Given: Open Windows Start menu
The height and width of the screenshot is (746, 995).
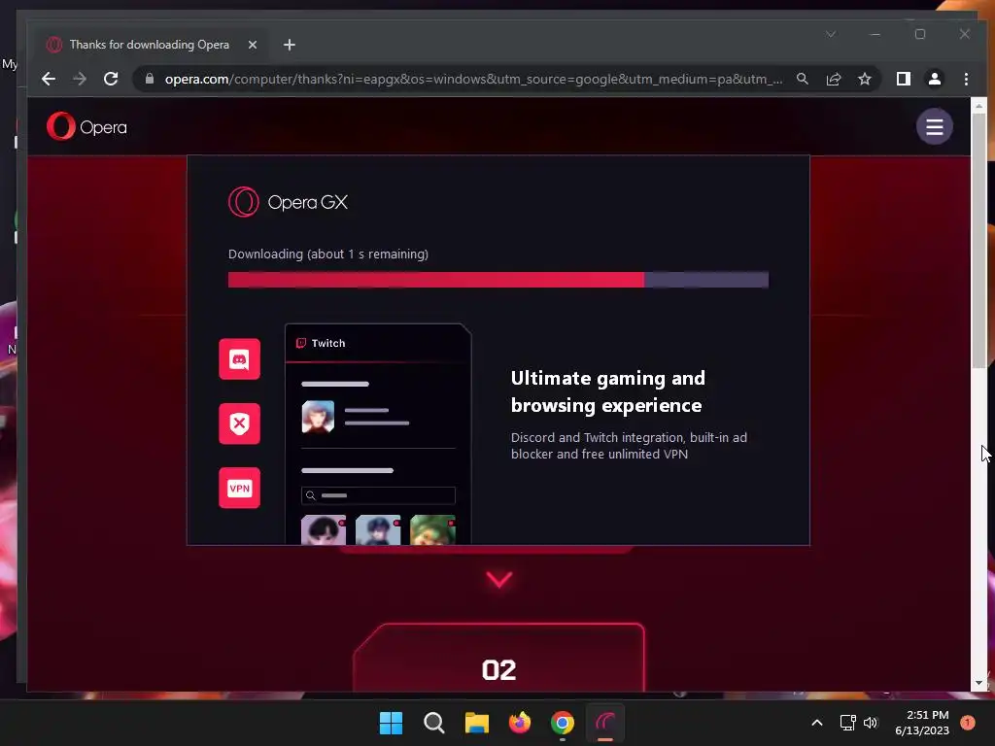Looking at the screenshot, I should tap(391, 723).
